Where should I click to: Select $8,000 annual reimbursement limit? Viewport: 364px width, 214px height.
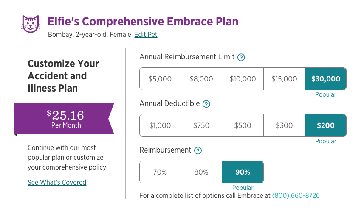coord(201,79)
